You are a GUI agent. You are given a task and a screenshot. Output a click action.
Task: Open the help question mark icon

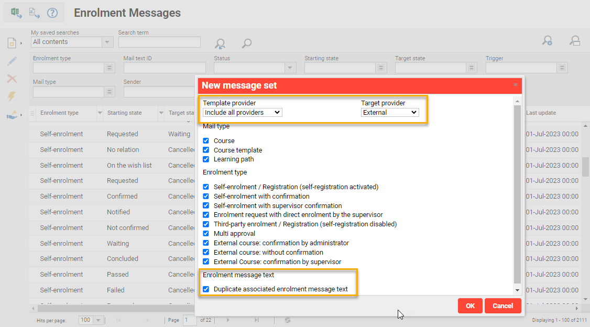(52, 13)
